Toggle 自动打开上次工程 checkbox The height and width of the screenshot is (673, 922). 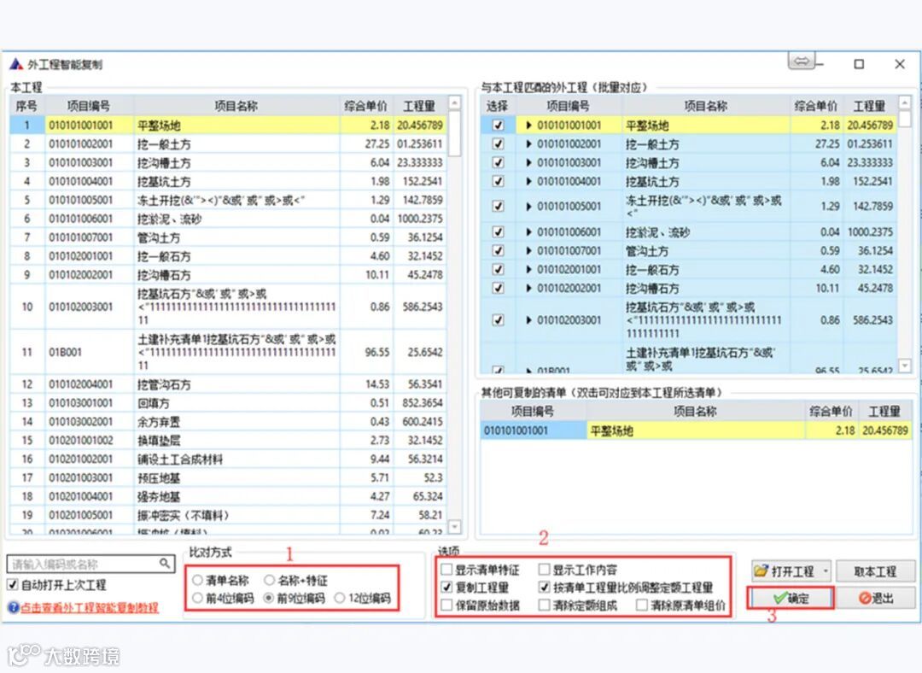(x=12, y=585)
